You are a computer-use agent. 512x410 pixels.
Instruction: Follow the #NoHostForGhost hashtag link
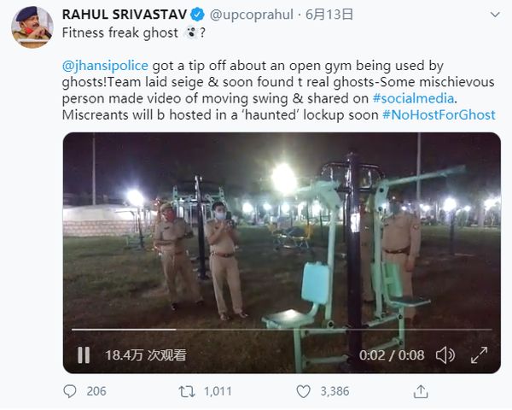coord(439,114)
